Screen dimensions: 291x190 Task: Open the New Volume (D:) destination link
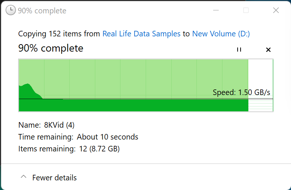pos(221,34)
